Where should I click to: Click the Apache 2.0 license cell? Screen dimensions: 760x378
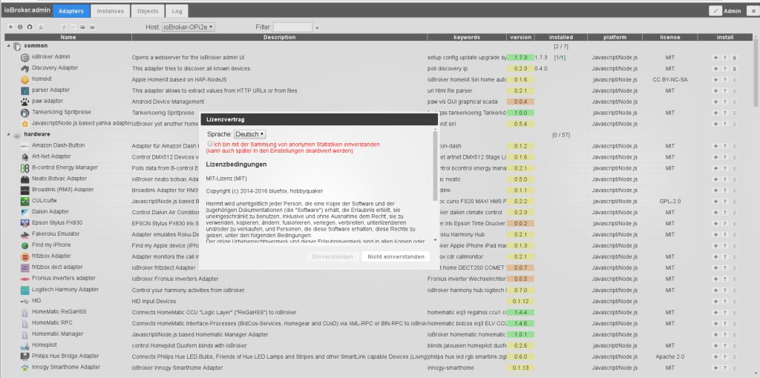click(x=670, y=357)
